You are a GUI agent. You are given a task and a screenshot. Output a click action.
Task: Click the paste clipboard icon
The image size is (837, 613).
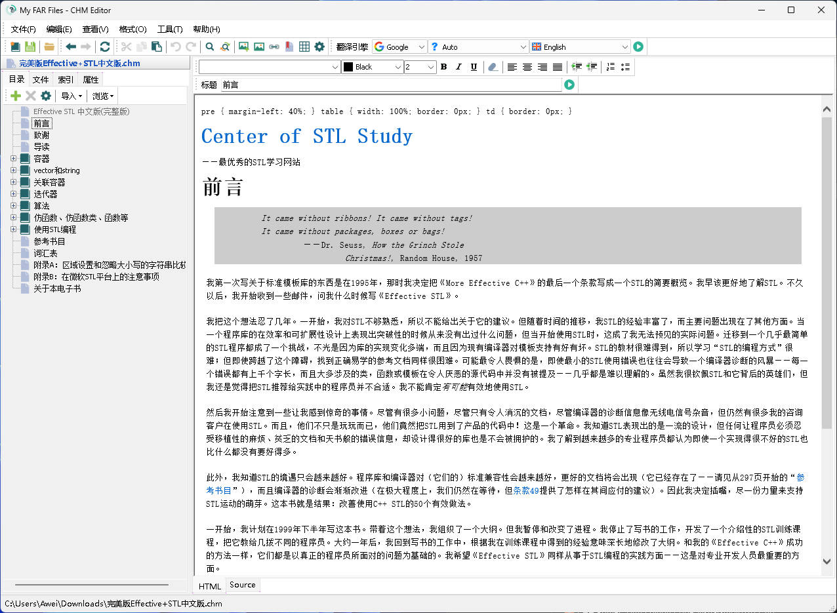click(157, 47)
